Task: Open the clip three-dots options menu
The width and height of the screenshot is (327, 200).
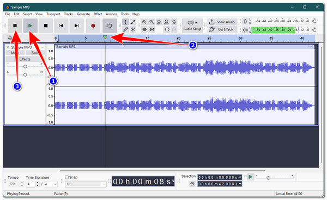Action: pyautogui.click(x=310, y=47)
